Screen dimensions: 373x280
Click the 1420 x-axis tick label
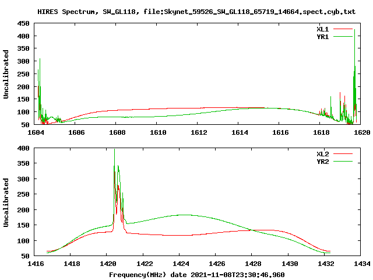(x=108, y=264)
